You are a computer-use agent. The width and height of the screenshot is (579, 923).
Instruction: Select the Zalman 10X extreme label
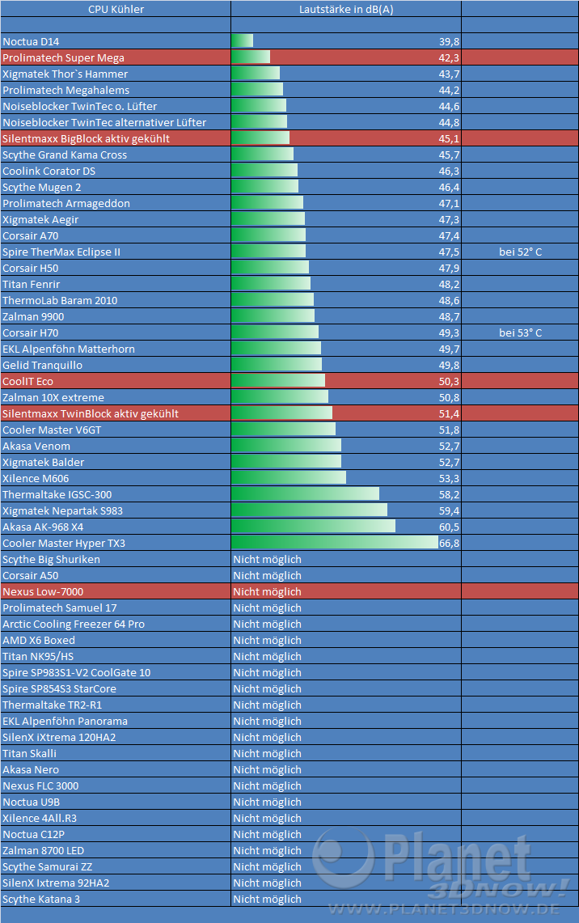53,397
